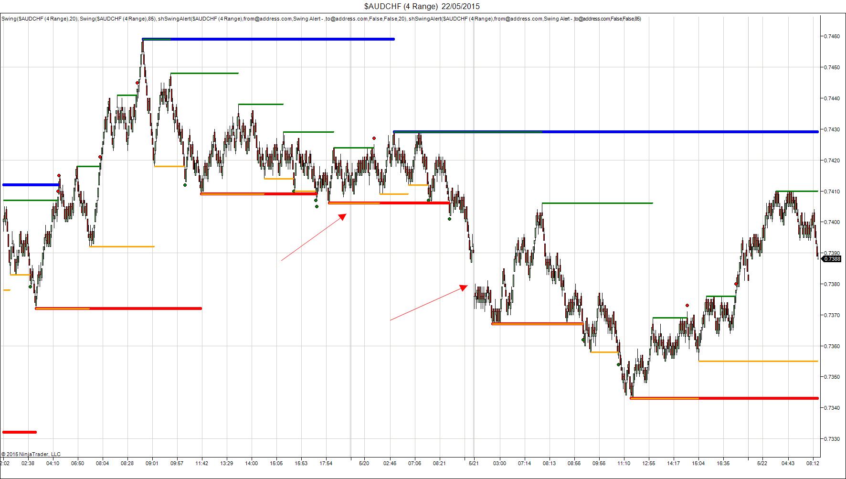Click the 08:56 time axis label
This screenshot has height=479, width=846.
574,463
